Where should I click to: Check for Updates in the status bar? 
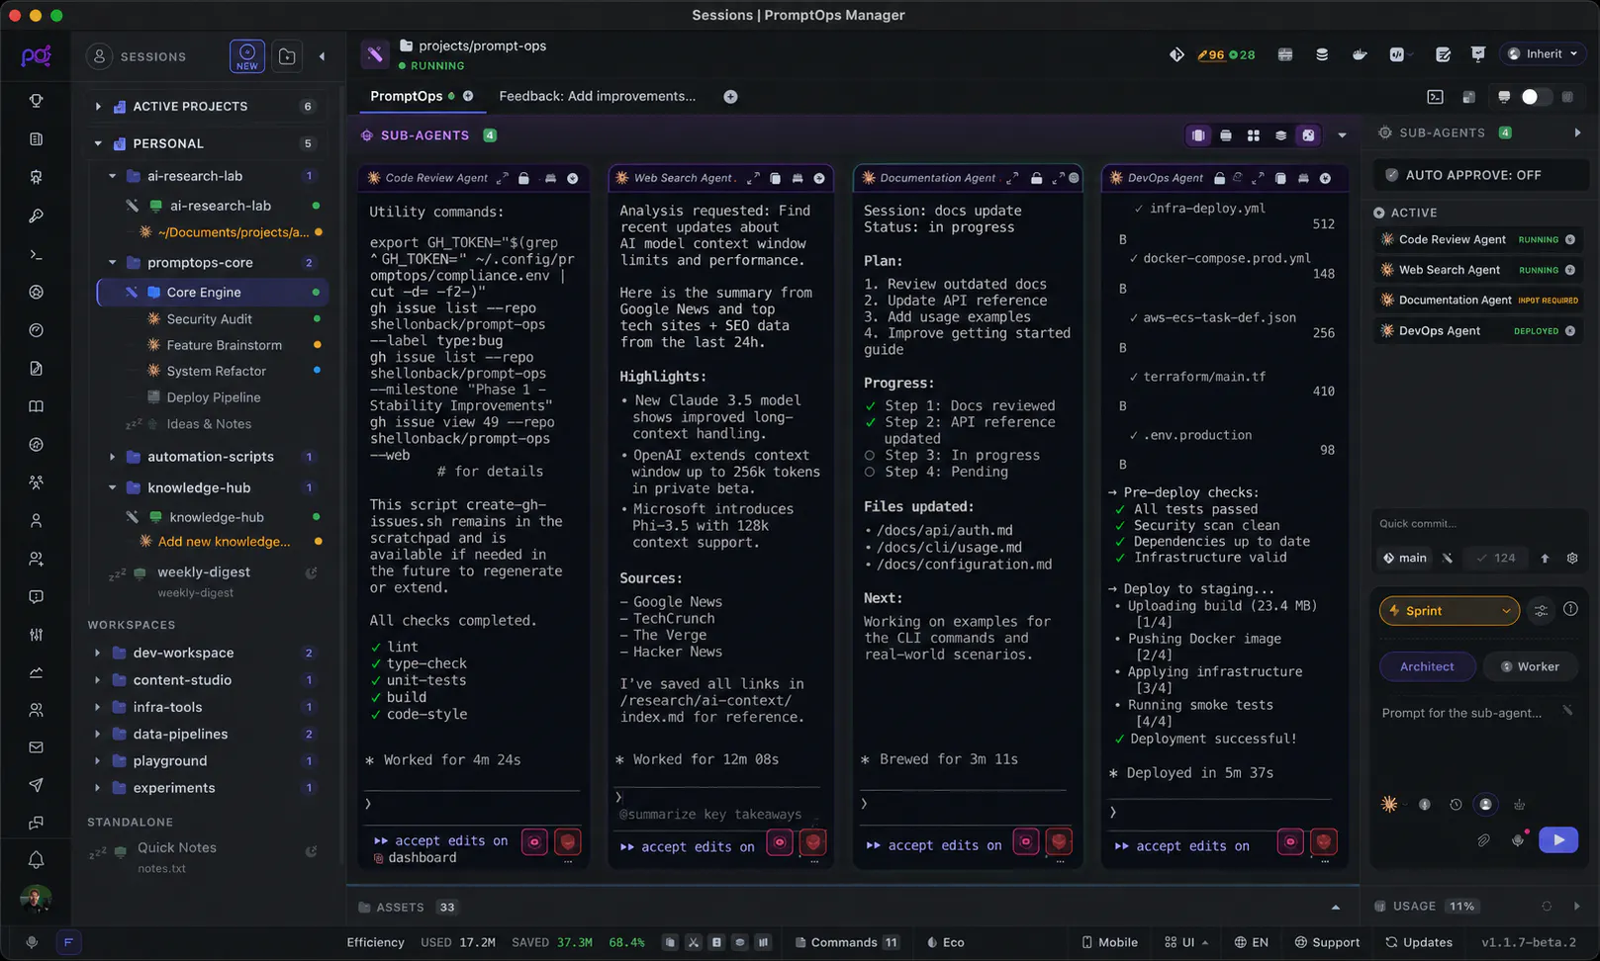point(1419,942)
